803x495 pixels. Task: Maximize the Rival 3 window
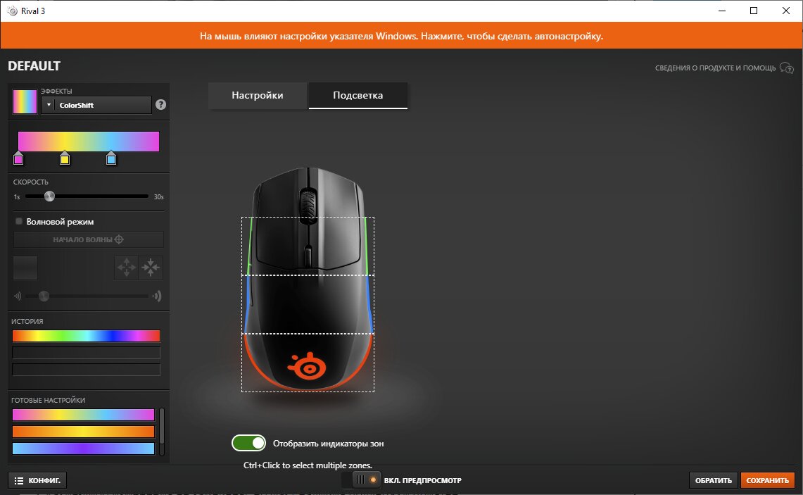pos(754,11)
